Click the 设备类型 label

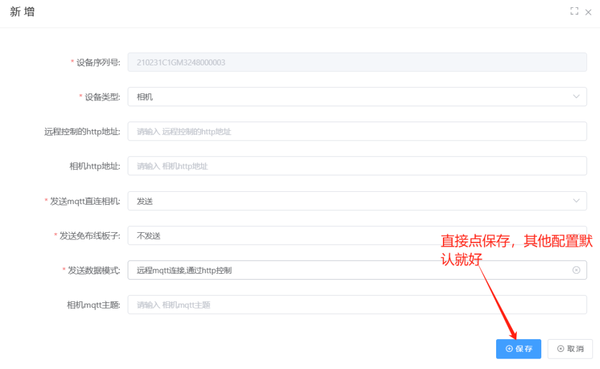pos(102,97)
